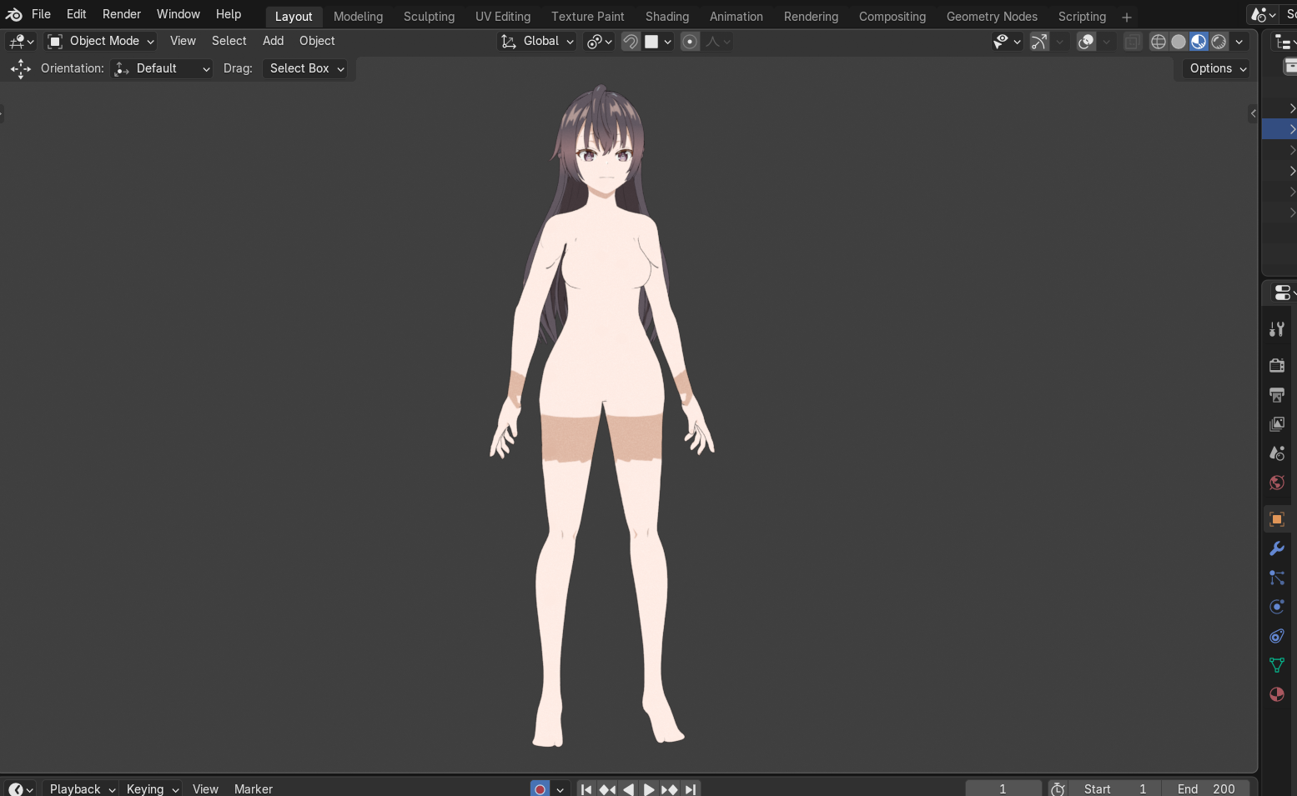This screenshot has width=1297, height=796.
Task: Open the Physics properties tab
Action: click(1276, 607)
